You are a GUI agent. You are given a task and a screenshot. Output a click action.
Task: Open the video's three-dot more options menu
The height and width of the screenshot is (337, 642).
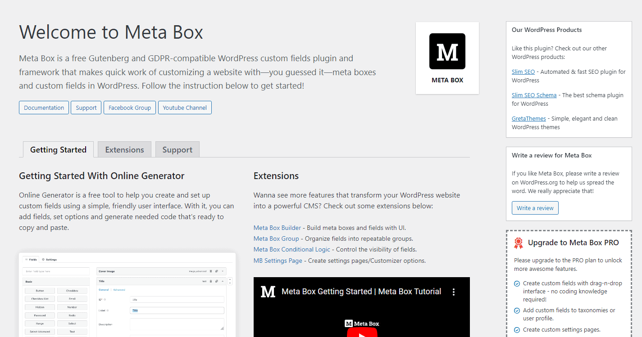click(454, 292)
